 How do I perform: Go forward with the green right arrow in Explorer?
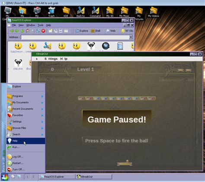tap(17, 31)
